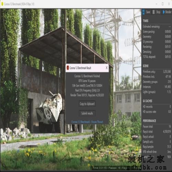Select the PERFORMANCE section header
Screen dimensions: 172x172
tap(149, 121)
